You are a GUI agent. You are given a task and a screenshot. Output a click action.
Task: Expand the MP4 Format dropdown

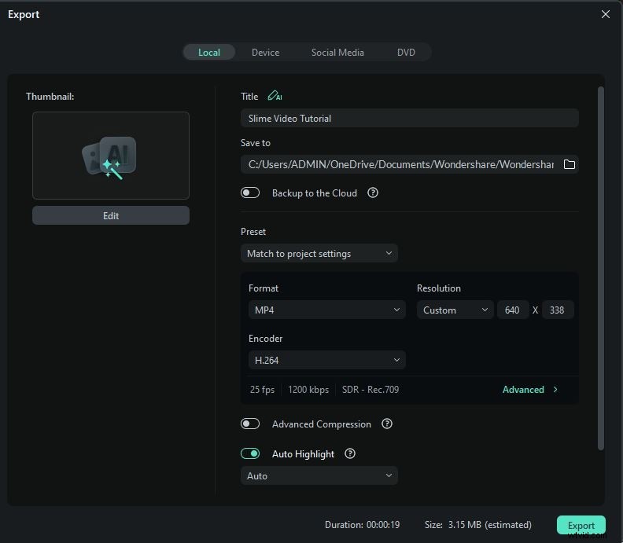tap(326, 310)
